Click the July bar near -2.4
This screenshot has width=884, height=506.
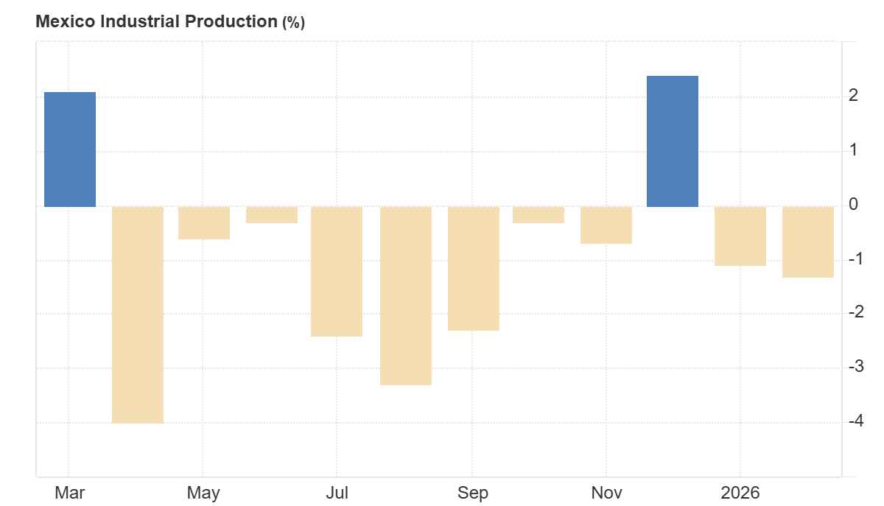point(337,271)
